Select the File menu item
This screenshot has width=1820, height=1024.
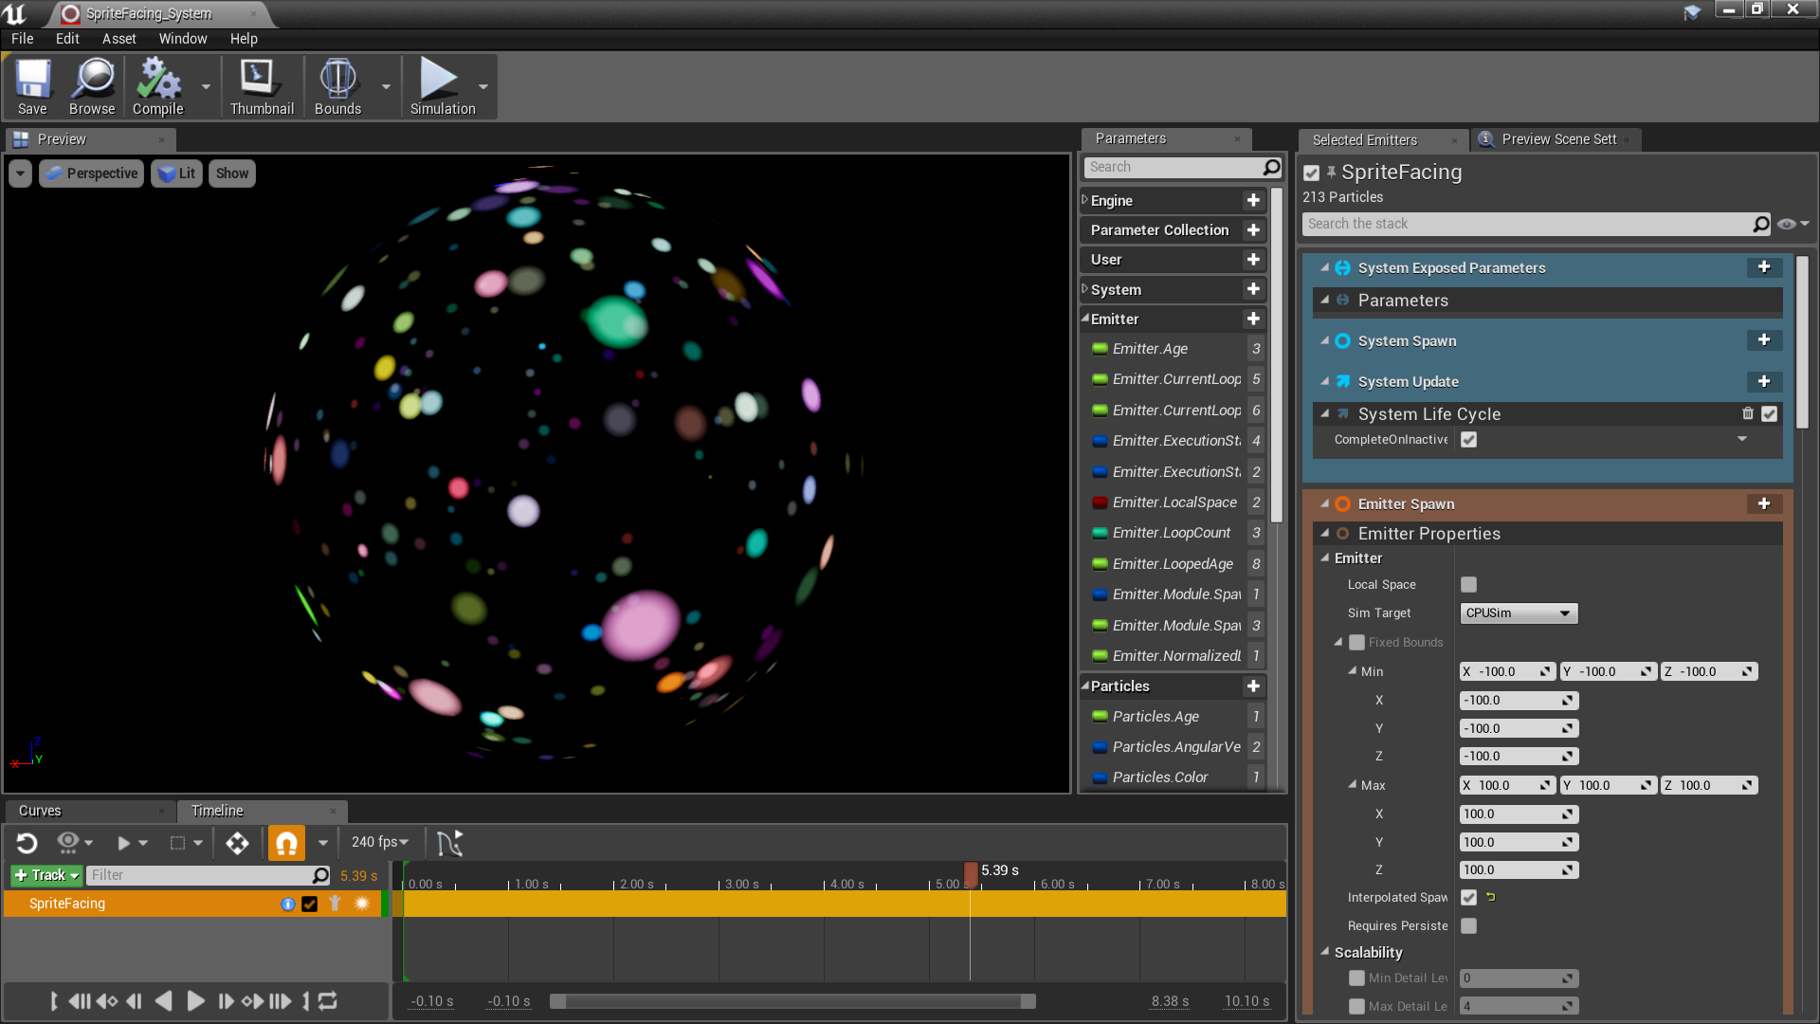coord(21,39)
